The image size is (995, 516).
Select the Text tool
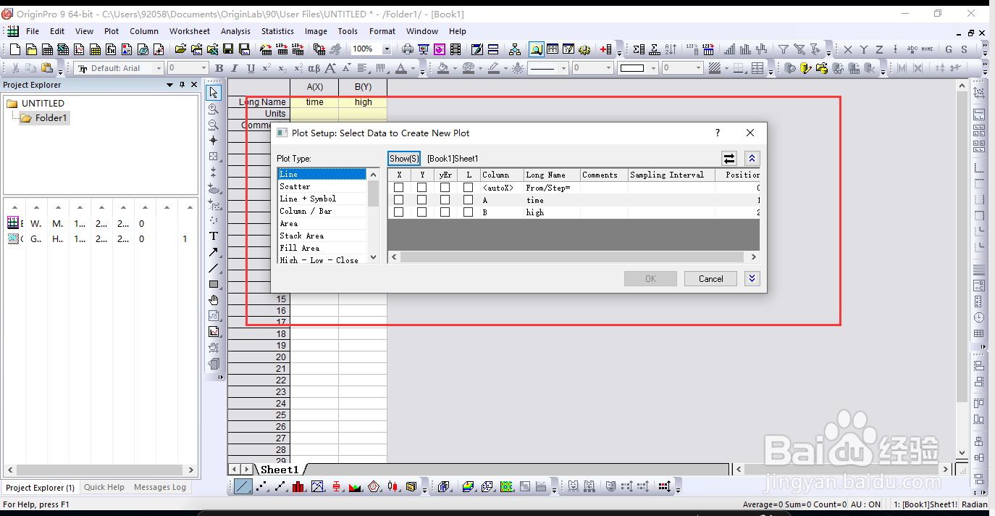[x=214, y=236]
